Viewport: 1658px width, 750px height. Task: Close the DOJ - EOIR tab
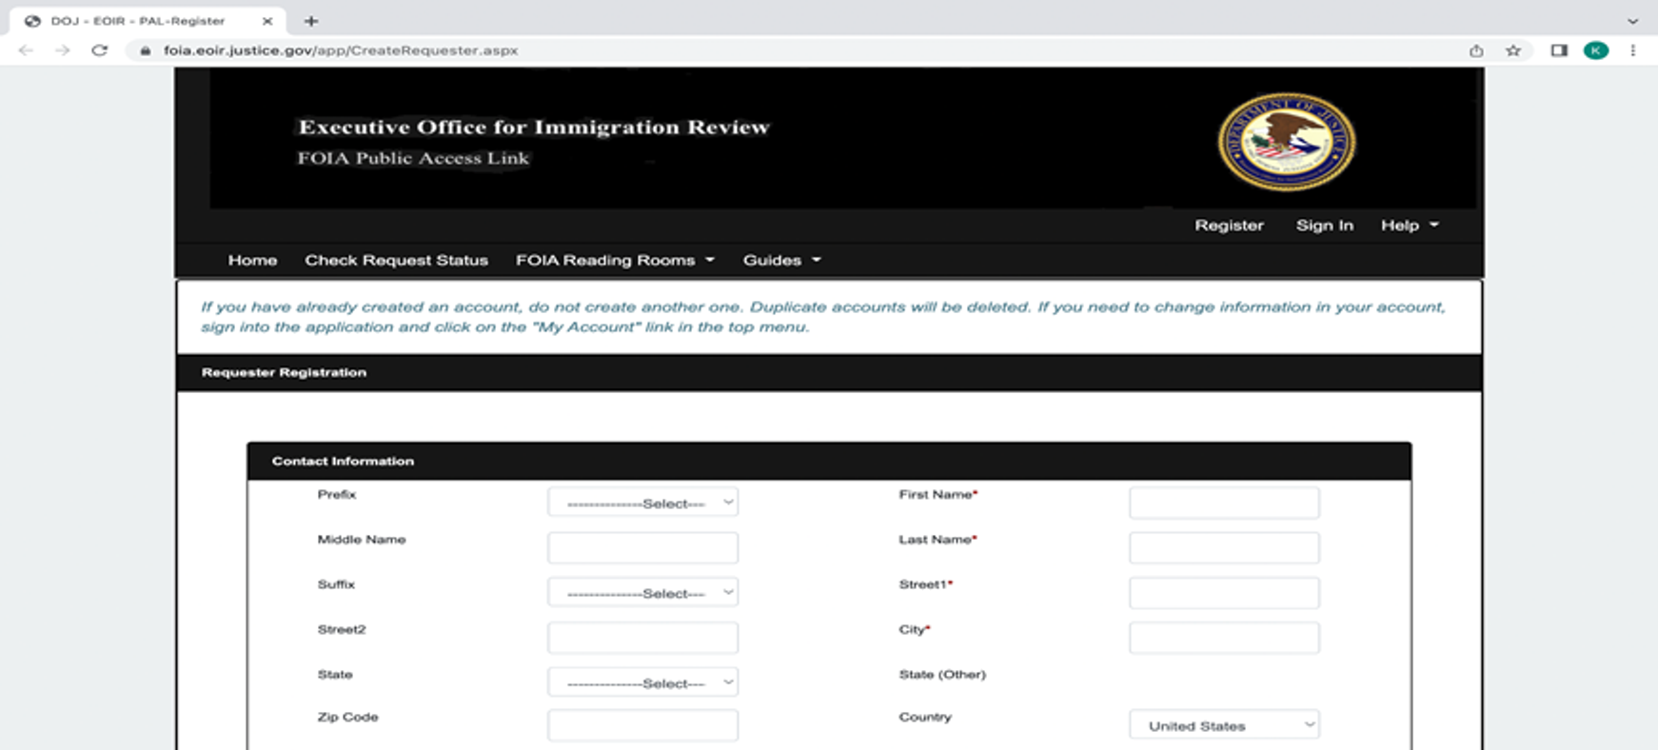coord(267,20)
